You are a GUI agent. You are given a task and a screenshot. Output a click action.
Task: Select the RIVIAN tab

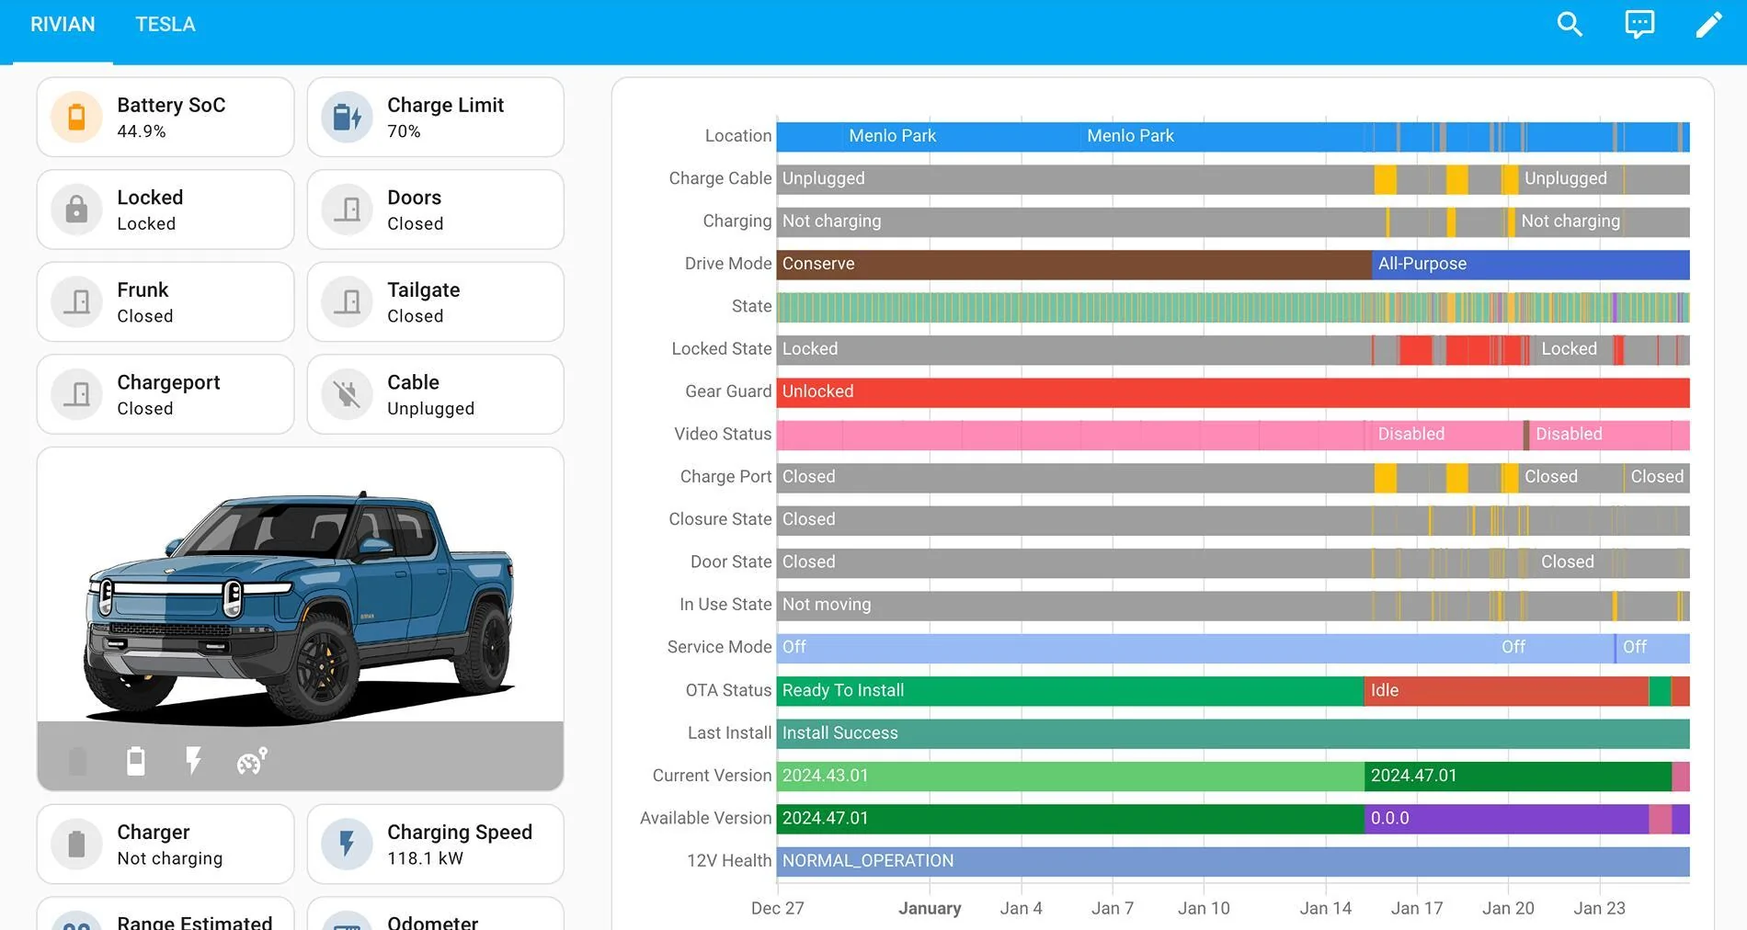point(63,25)
